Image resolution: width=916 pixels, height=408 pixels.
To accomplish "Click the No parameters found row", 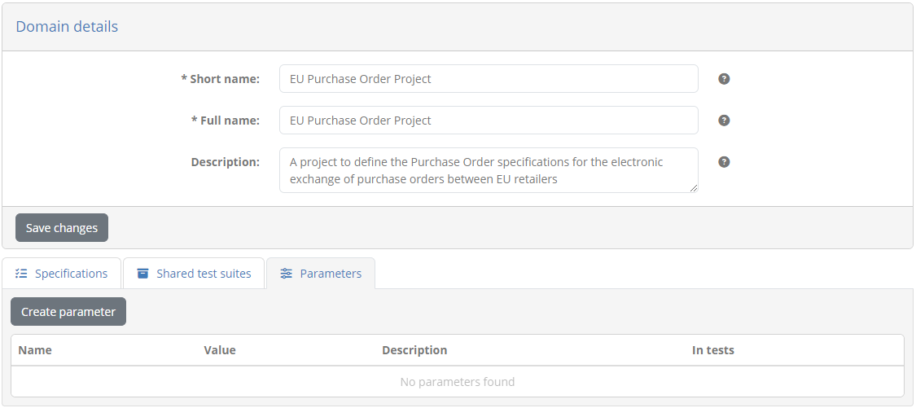I will (x=458, y=382).
